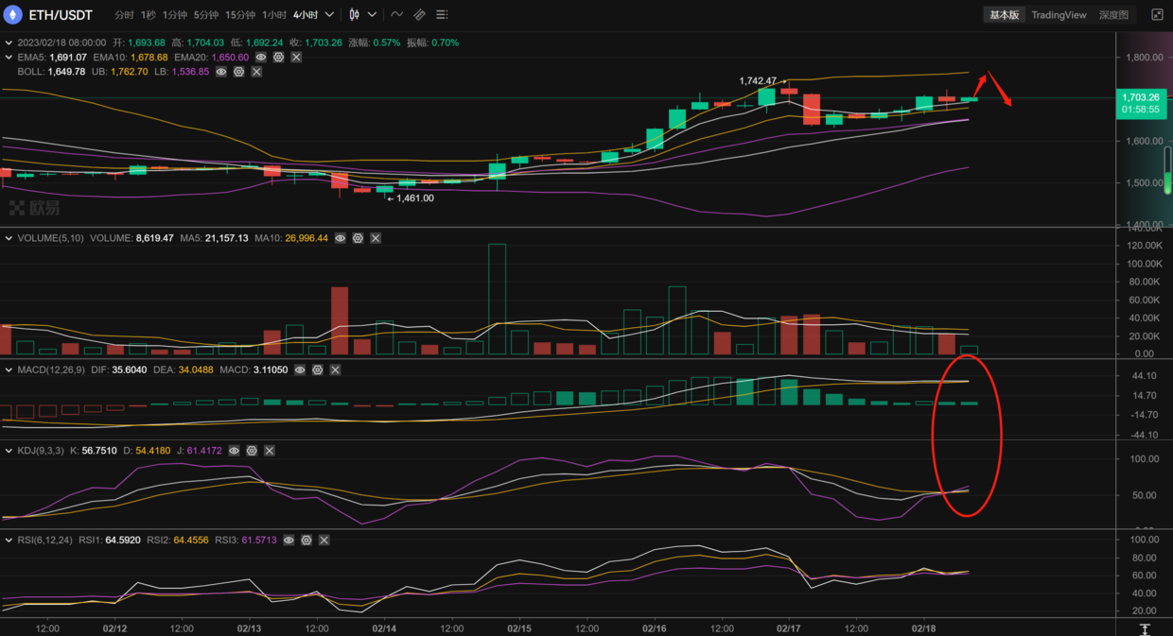Open the candlestick chart style icon
The height and width of the screenshot is (636, 1173).
354,15
